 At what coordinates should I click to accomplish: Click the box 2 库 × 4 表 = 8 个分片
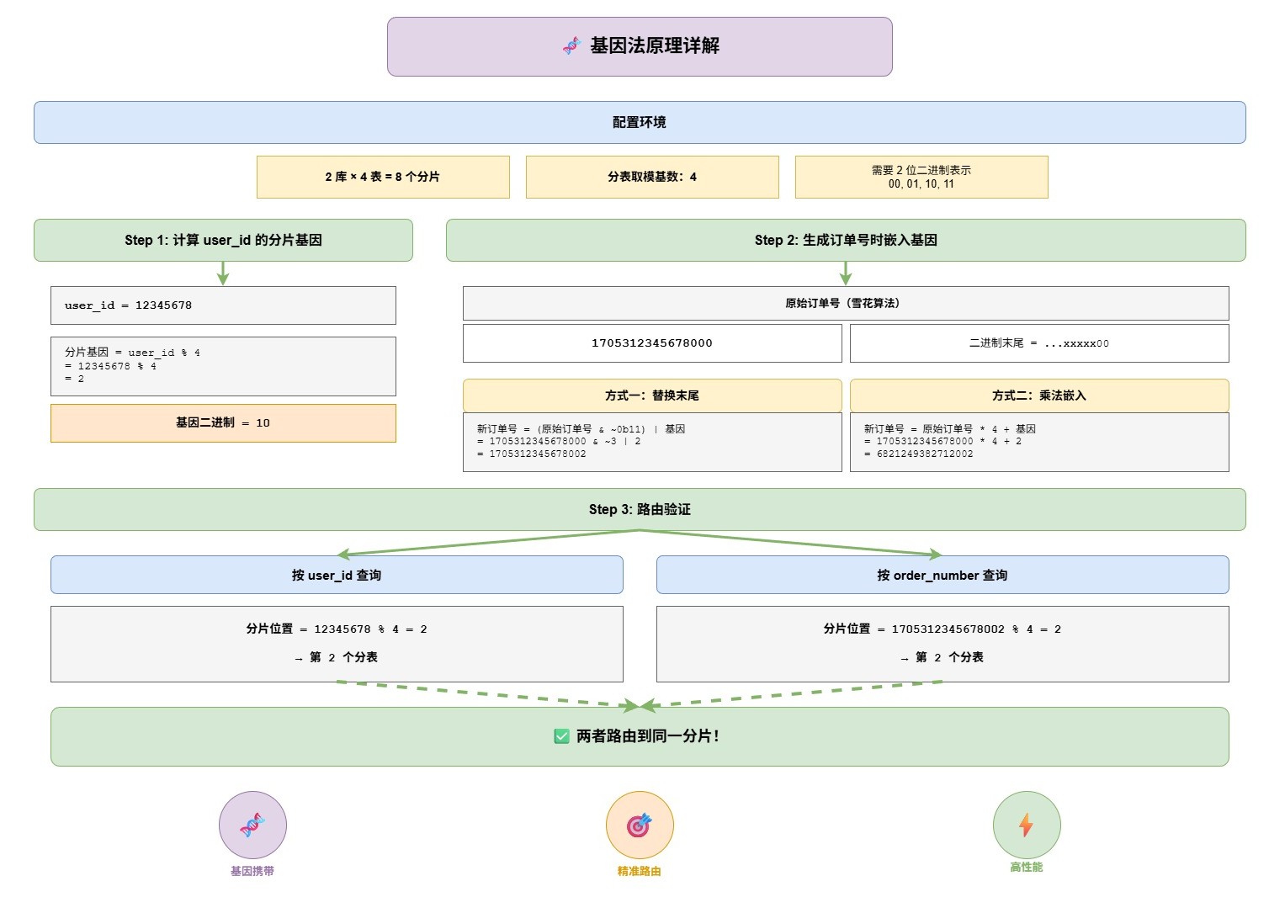point(383,177)
